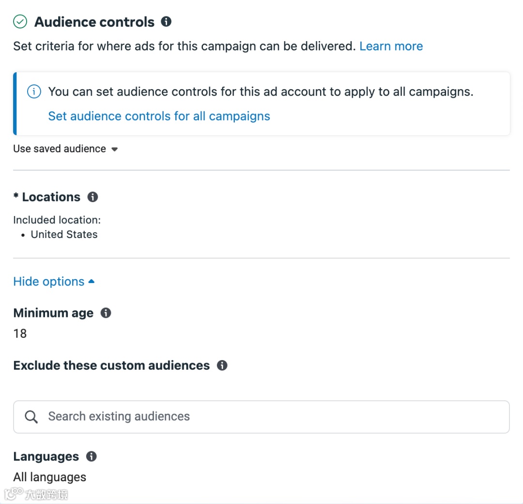
Task: Click the United States included location
Action: (x=64, y=235)
